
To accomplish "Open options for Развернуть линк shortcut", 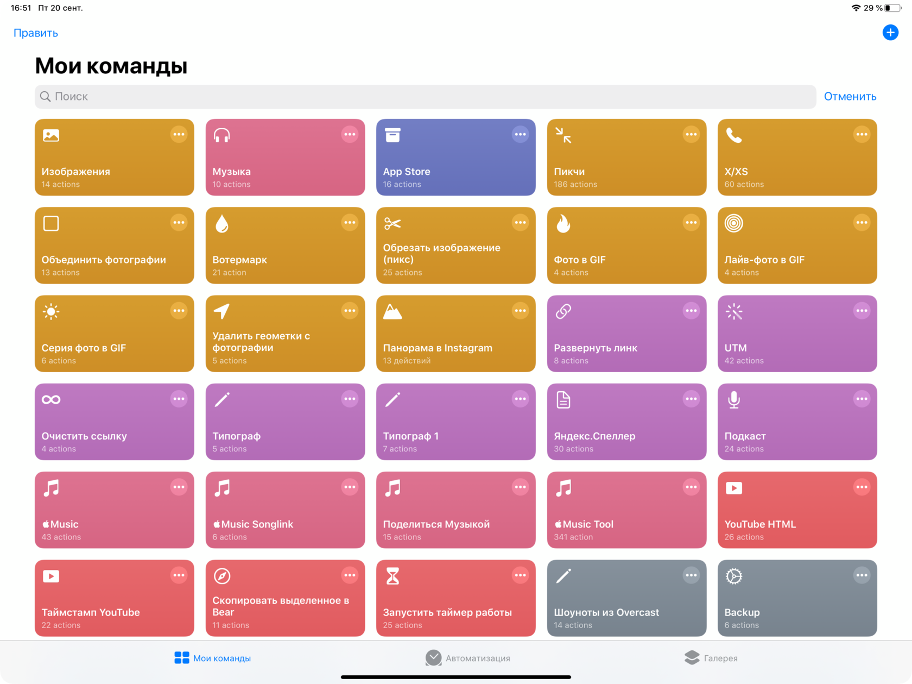I will tap(691, 311).
